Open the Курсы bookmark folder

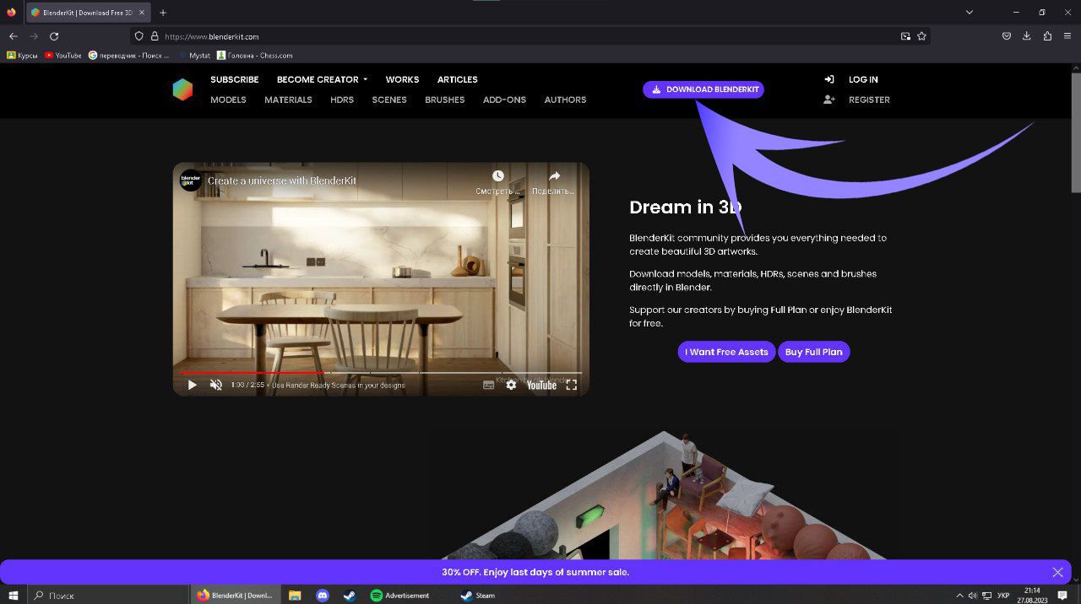click(23, 56)
